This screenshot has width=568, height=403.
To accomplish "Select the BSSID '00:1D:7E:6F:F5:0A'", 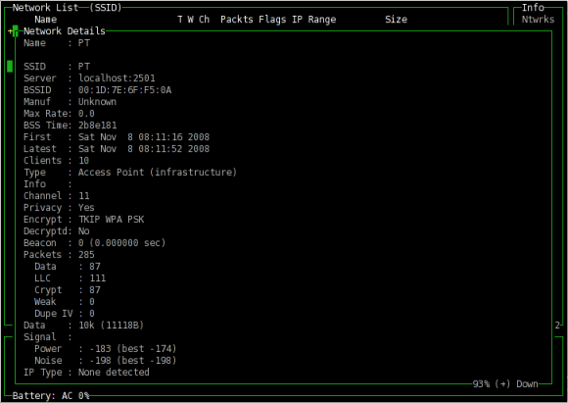I will point(125,90).
